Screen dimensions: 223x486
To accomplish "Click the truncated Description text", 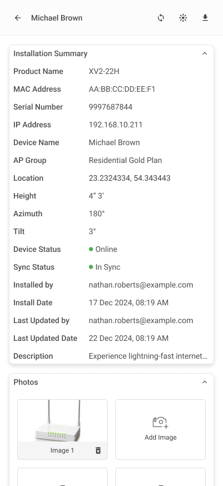I will click(148, 356).
